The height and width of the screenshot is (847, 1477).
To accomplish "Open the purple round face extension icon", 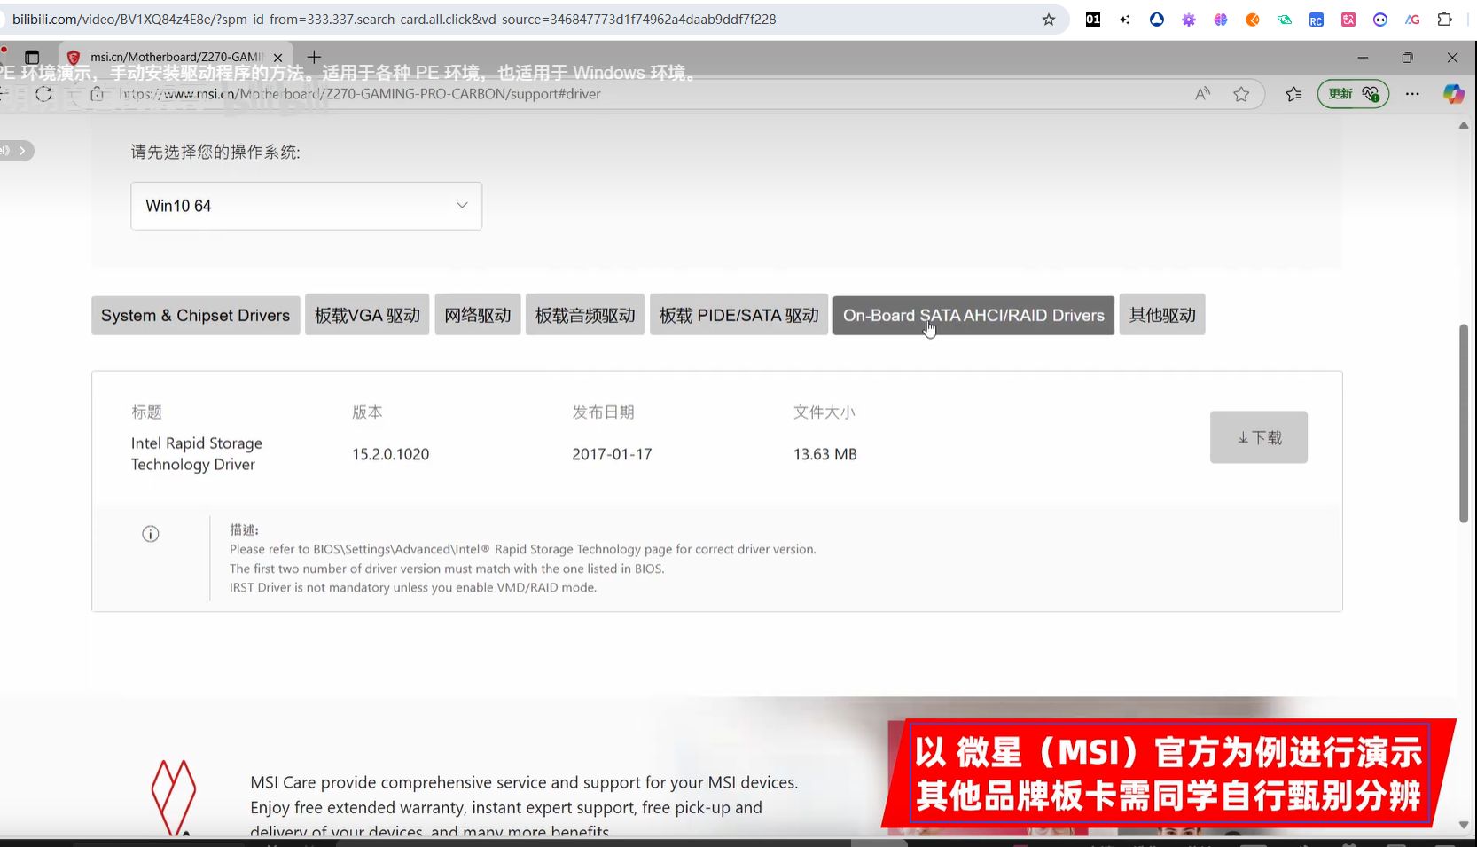I will tap(1380, 20).
